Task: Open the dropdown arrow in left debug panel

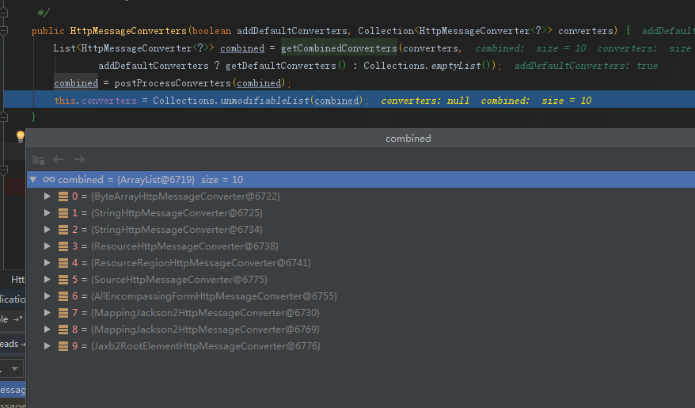Action: point(14,368)
